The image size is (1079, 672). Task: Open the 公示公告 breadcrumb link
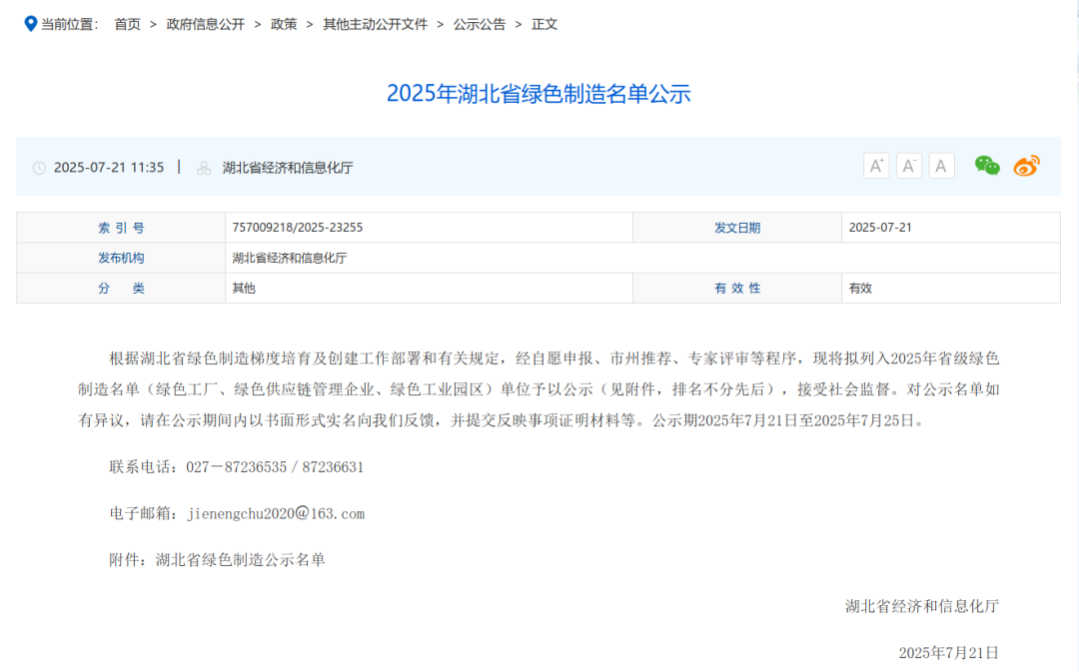tap(476, 23)
